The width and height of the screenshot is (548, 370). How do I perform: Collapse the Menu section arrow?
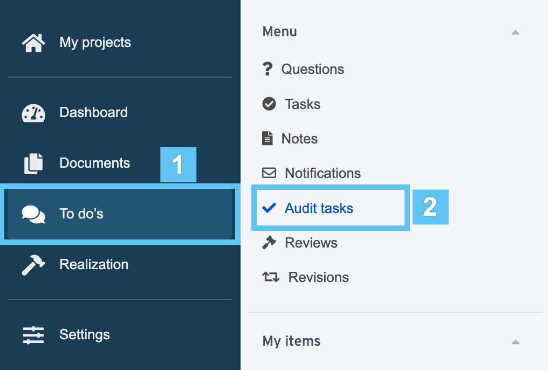515,32
